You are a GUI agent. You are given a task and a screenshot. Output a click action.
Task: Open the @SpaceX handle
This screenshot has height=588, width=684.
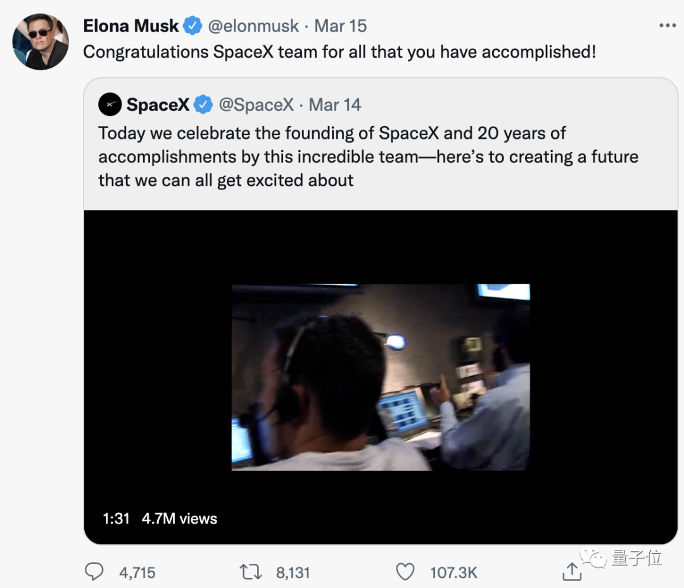coord(256,105)
